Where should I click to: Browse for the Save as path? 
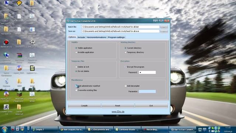164,31
